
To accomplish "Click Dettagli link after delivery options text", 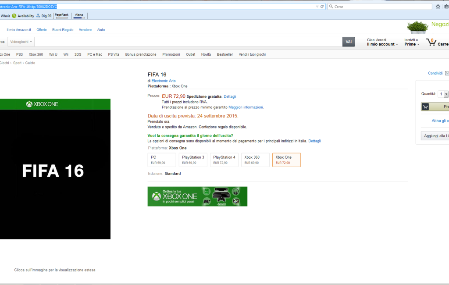I will click(x=314, y=141).
